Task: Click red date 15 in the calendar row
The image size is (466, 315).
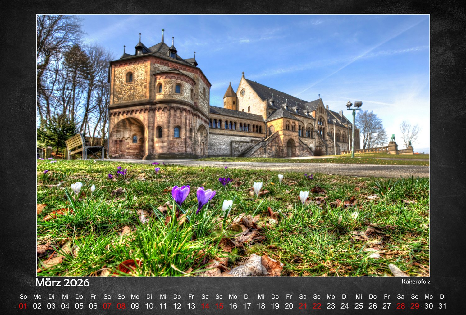Action: pyautogui.click(x=219, y=306)
